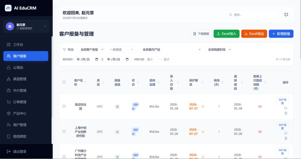The image size is (301, 159).
Task: Sort by 录入日期 column arrows
Action: coord(178,82)
